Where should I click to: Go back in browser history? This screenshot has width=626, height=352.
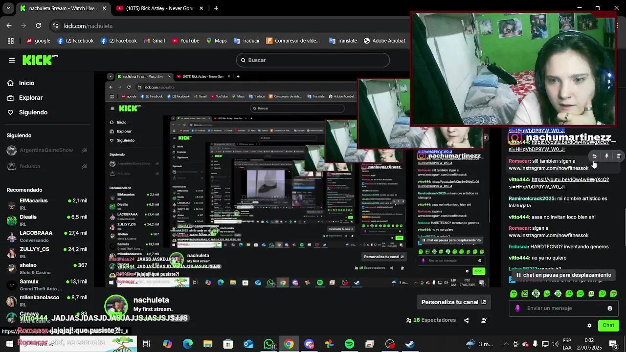click(x=9, y=26)
